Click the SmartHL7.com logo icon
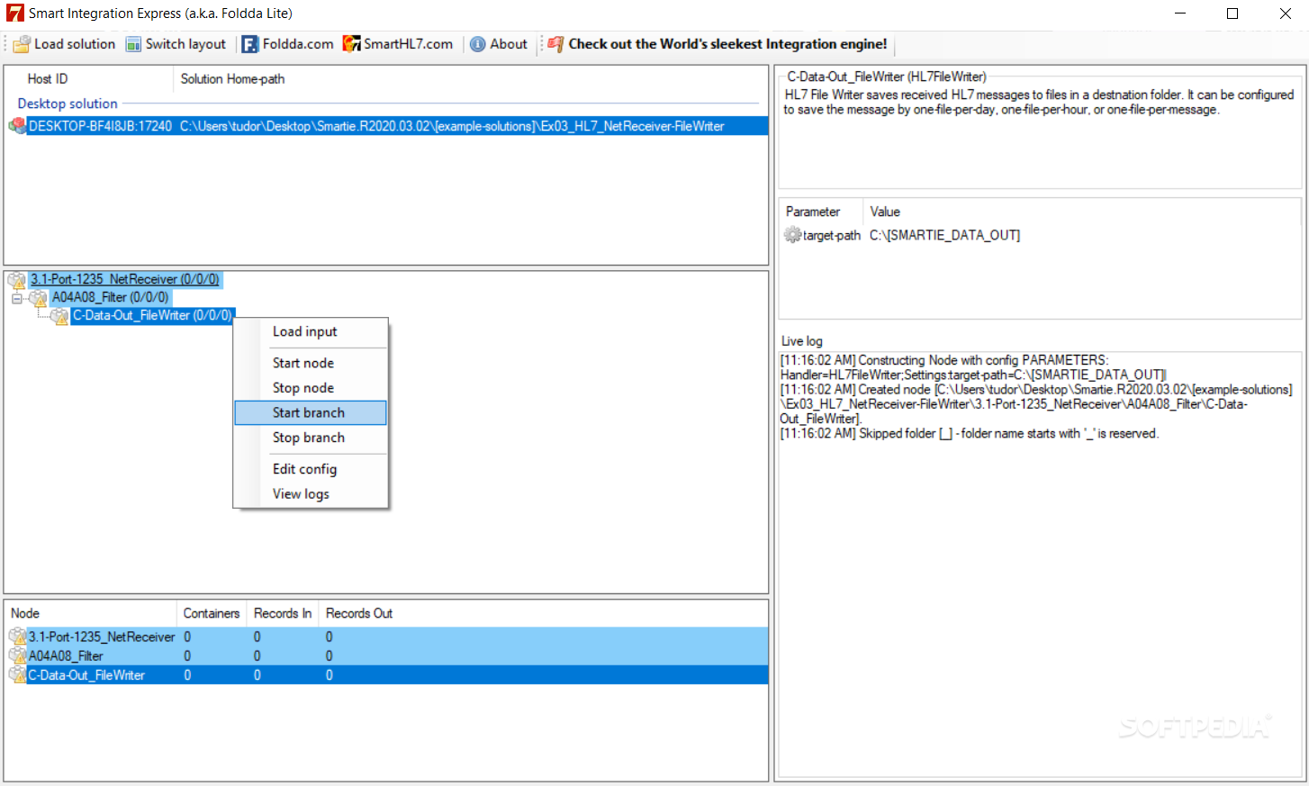This screenshot has height=786, width=1309. tap(351, 44)
